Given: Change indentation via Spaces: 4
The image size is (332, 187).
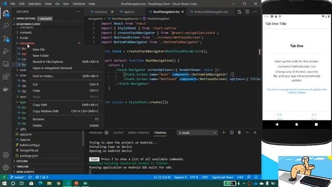Looking at the screenshot, I should (x=181, y=177).
